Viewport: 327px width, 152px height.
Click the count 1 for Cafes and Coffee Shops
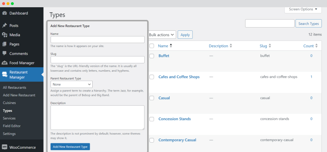(311, 77)
